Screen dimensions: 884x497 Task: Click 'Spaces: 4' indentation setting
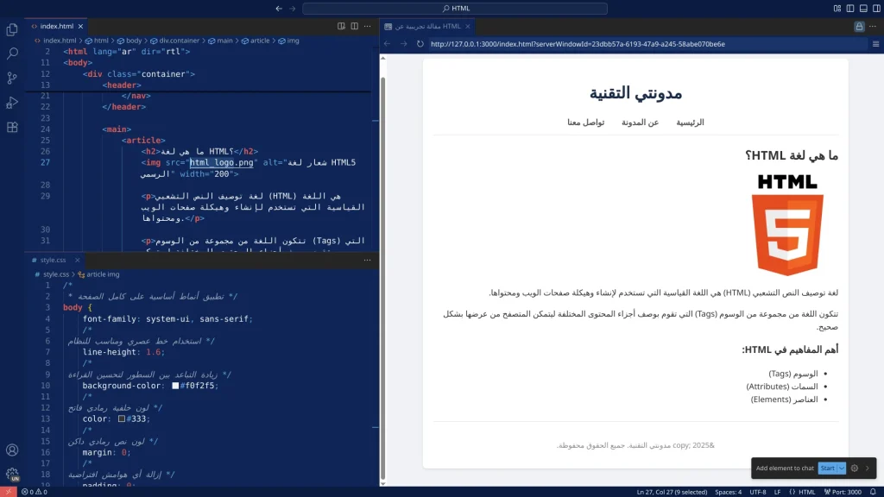coord(729,492)
